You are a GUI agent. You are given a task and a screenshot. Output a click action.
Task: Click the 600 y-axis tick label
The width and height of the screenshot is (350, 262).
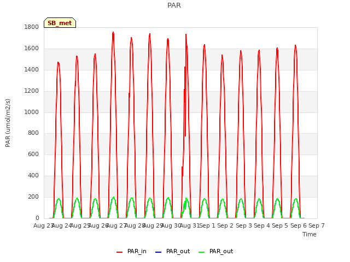coord(33,154)
